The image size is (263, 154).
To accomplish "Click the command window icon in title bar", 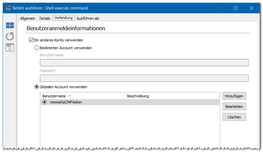I will coord(8,8).
